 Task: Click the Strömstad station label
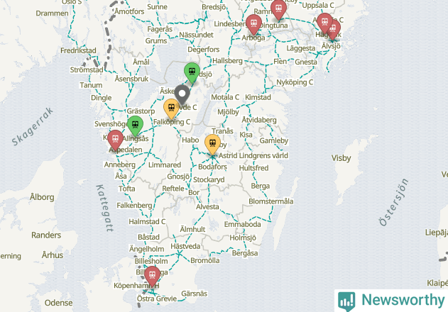[x=87, y=70]
